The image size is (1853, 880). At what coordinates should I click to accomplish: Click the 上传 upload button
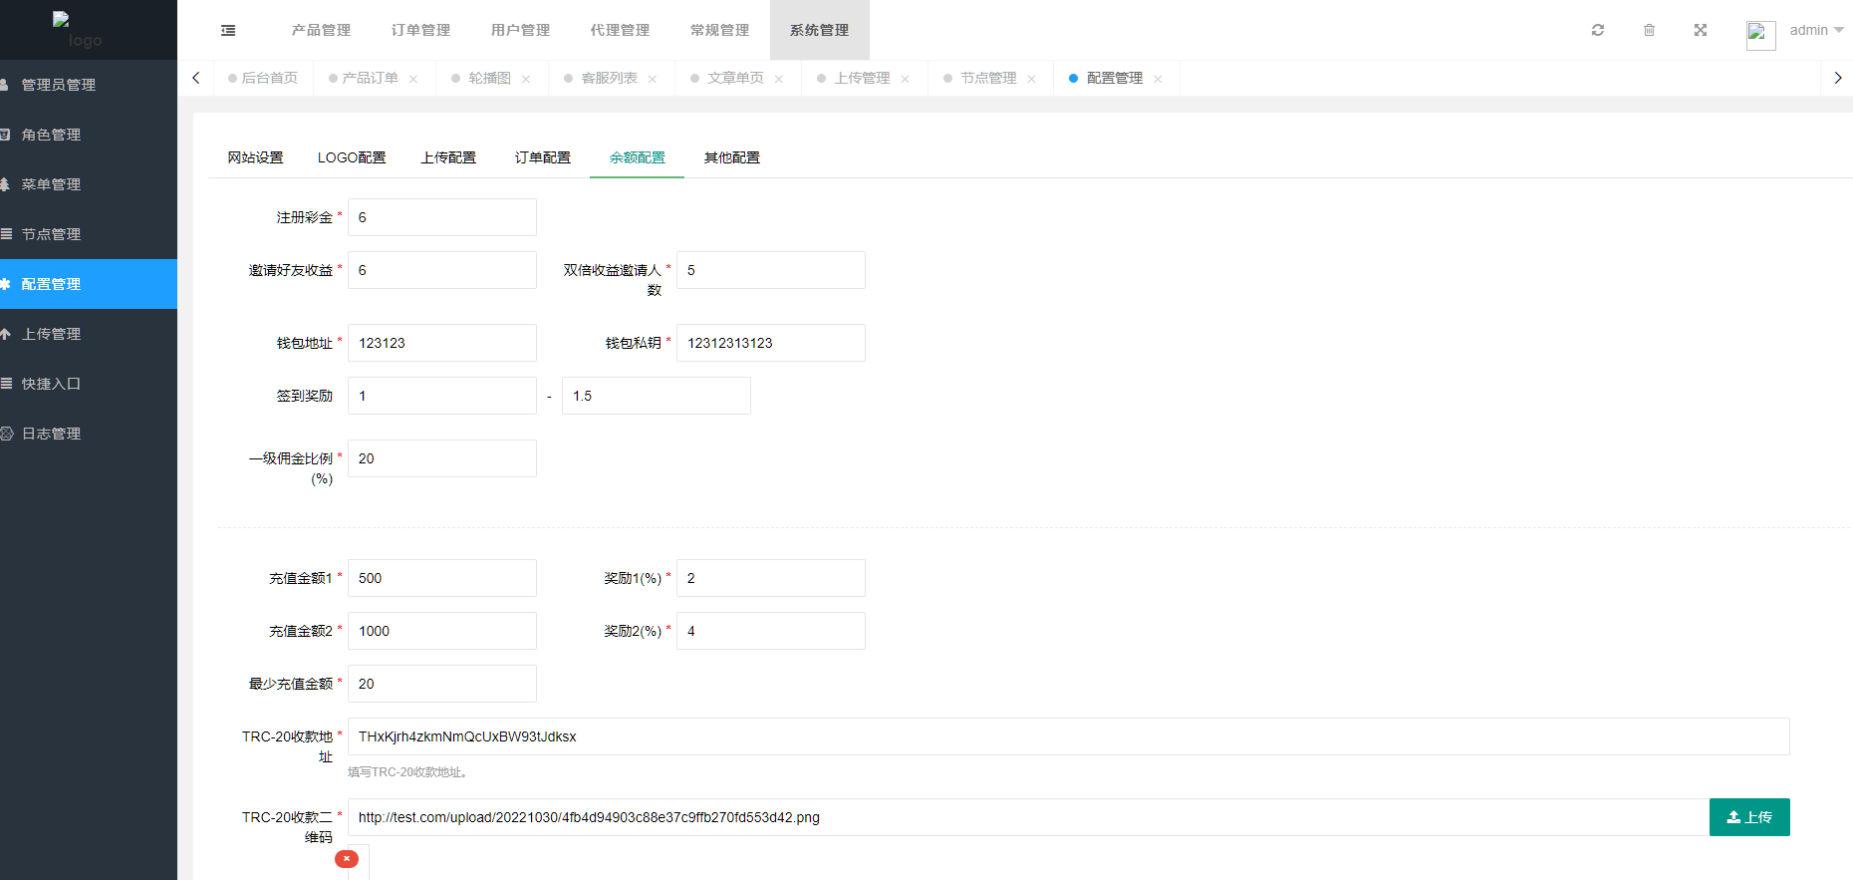(1748, 817)
